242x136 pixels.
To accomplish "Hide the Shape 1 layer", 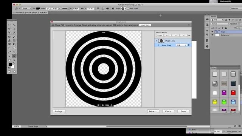I will (213, 32).
